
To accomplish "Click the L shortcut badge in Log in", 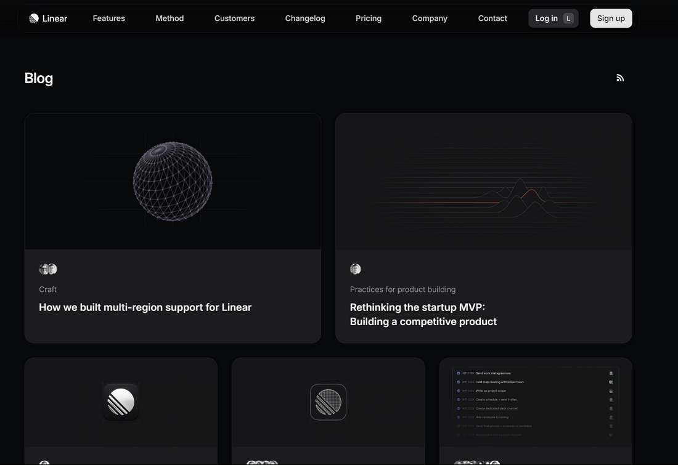I will 568,18.
